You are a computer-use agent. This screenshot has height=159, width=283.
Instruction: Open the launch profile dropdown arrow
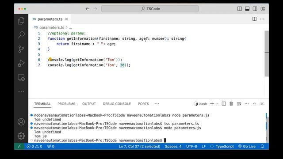coord(217,104)
